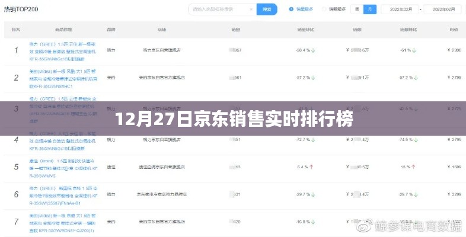
Task: Click green down arrow beside -74.5 %
Action: click(416, 140)
